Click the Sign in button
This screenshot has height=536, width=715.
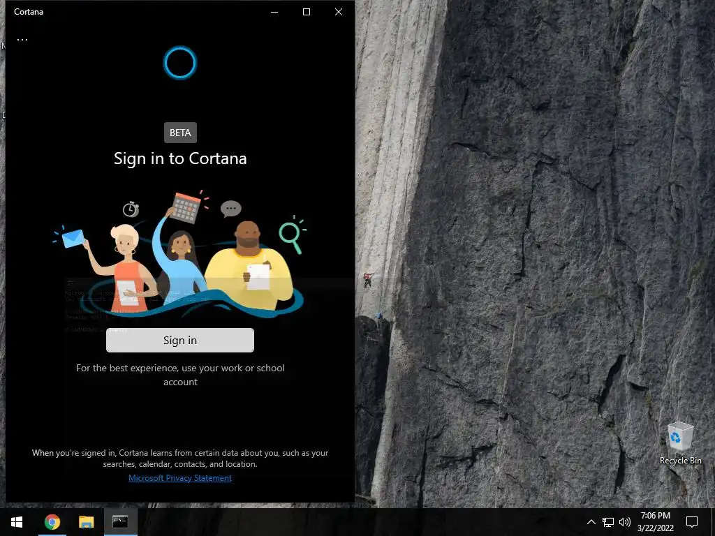coord(180,340)
